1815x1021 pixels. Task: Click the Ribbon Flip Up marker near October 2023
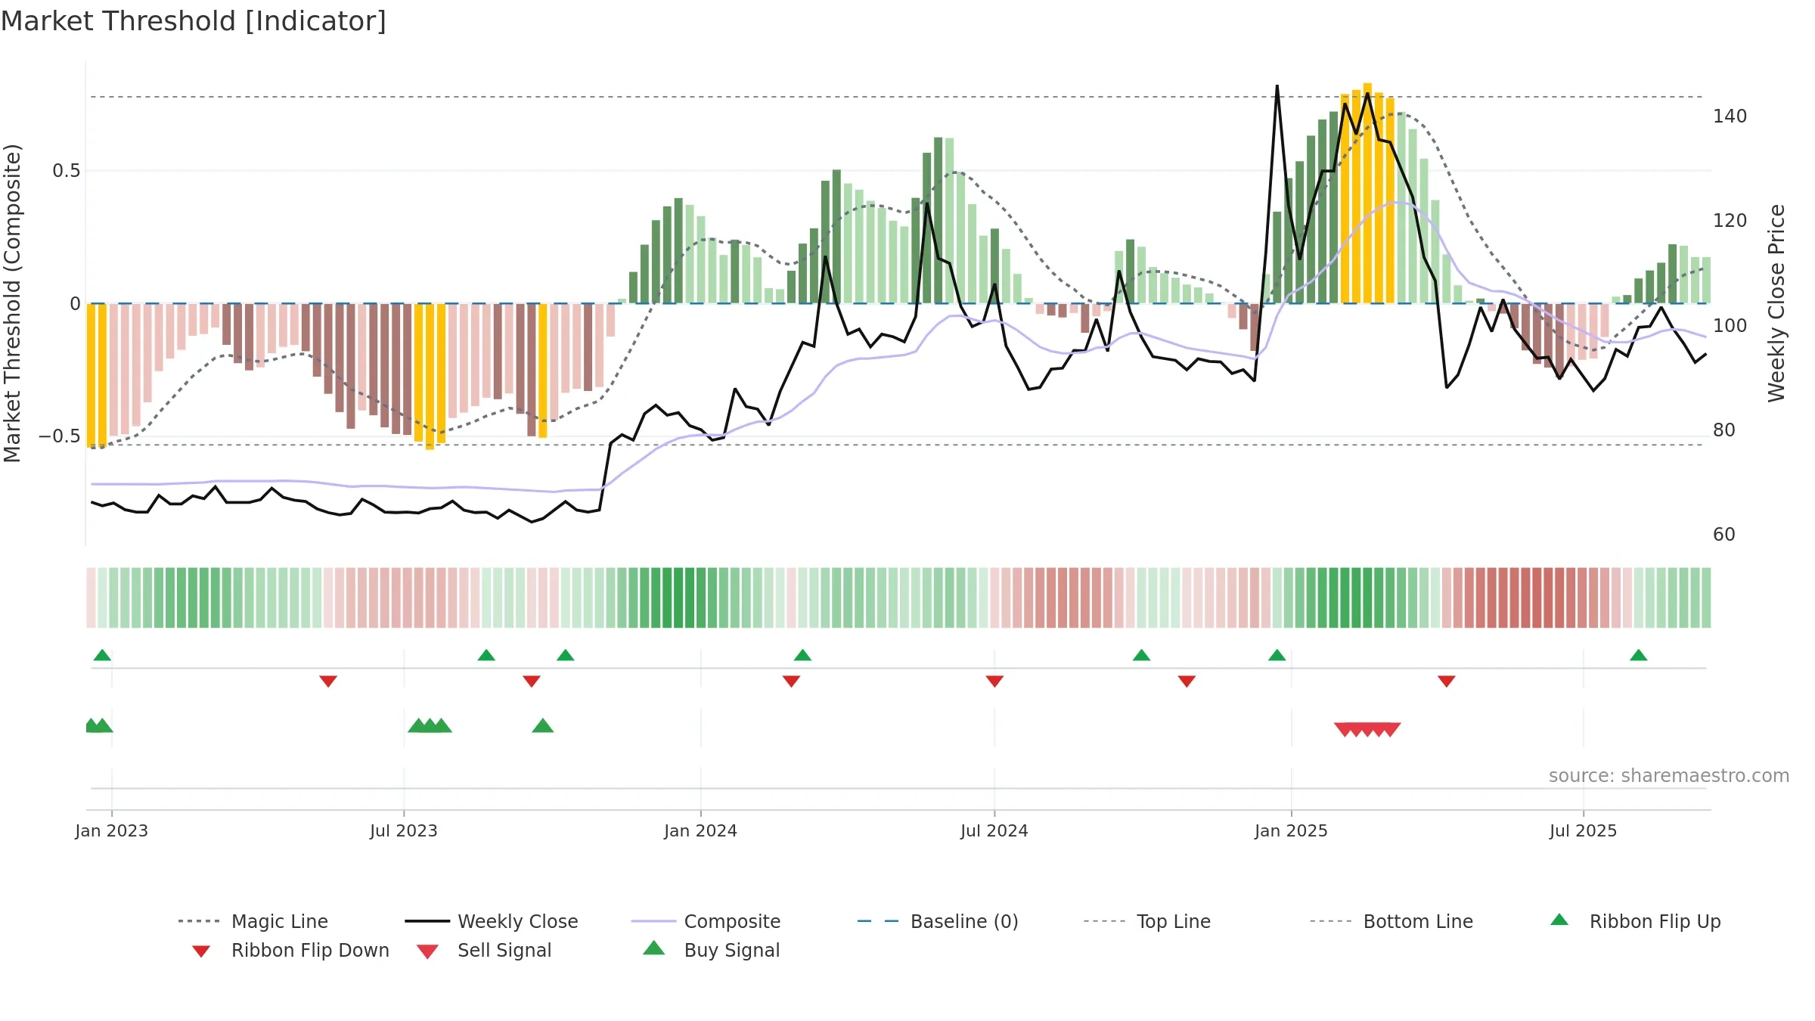click(566, 655)
